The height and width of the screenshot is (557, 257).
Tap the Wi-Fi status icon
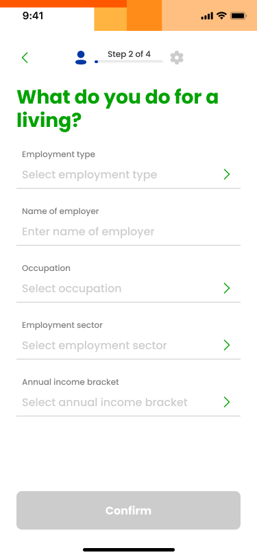pyautogui.click(x=221, y=16)
